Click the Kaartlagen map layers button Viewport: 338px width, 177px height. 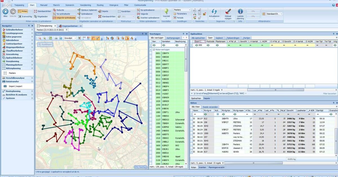45,44
